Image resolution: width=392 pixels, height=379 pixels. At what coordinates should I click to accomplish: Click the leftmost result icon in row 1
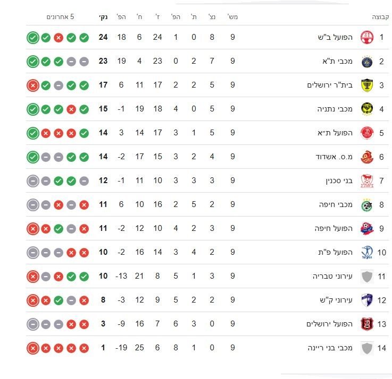(32, 38)
